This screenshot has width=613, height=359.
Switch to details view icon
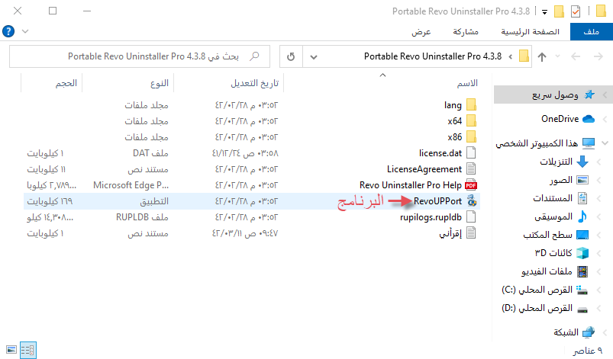[x=27, y=350]
